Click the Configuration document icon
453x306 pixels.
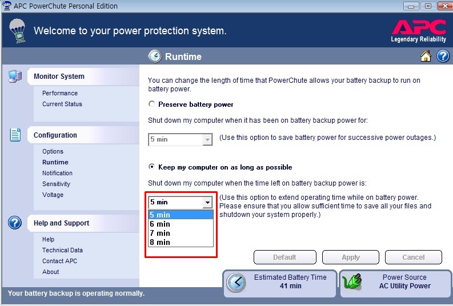[x=15, y=135]
